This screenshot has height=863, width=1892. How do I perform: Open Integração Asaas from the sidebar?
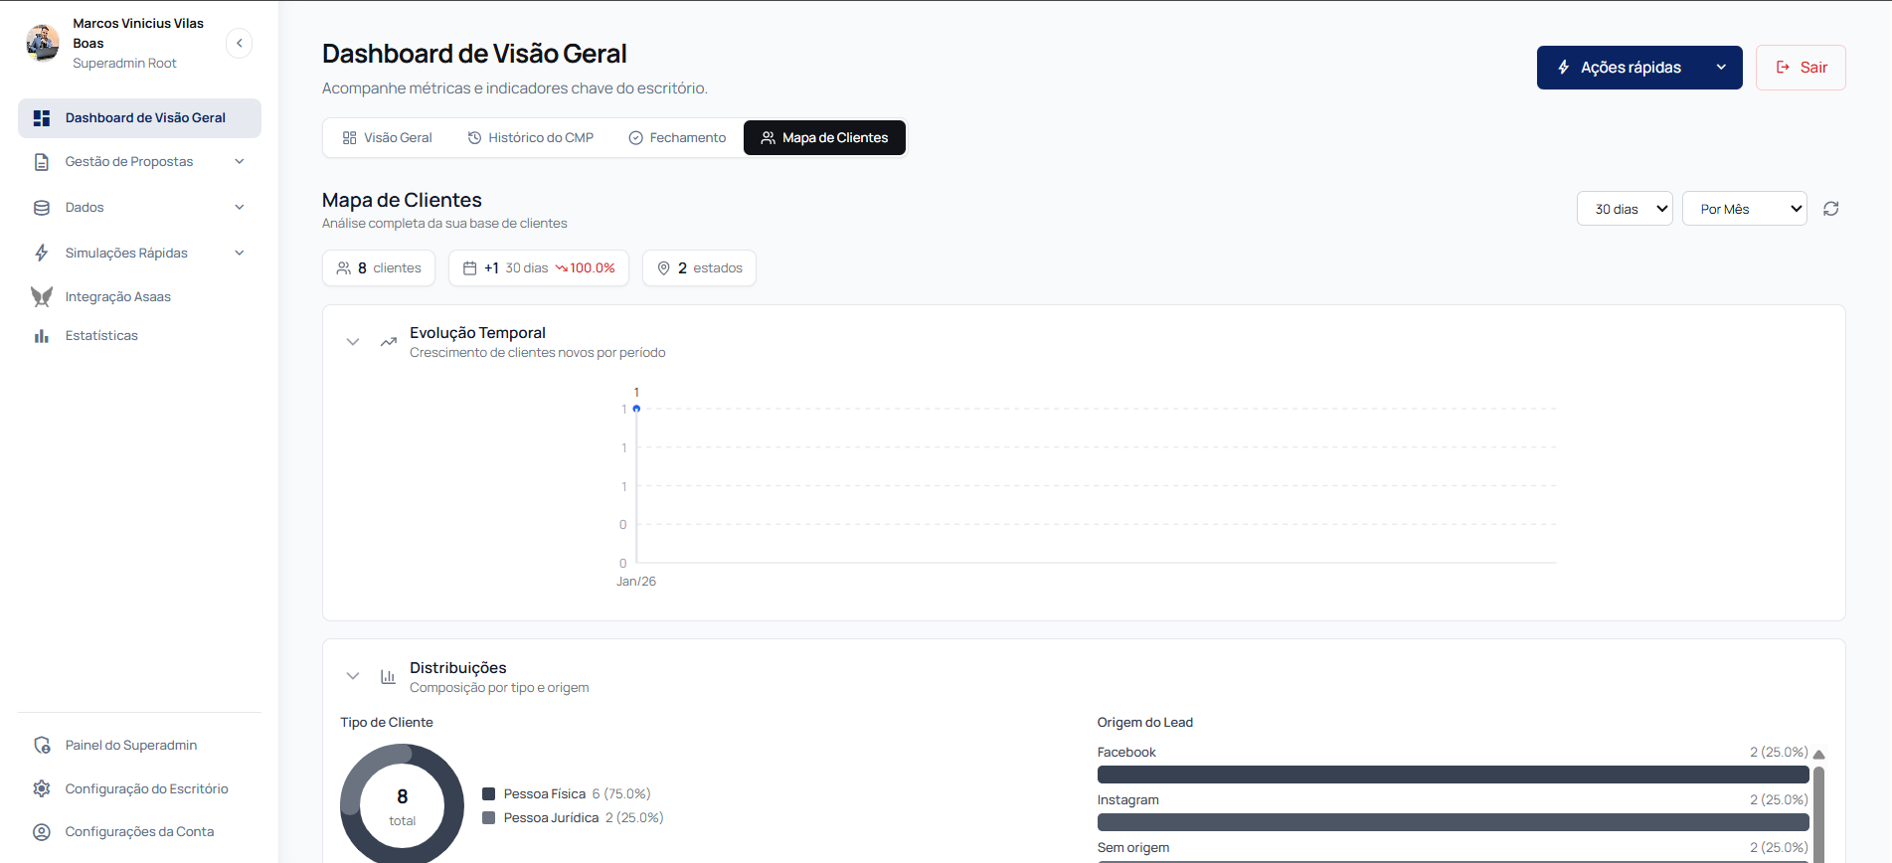pos(117,296)
